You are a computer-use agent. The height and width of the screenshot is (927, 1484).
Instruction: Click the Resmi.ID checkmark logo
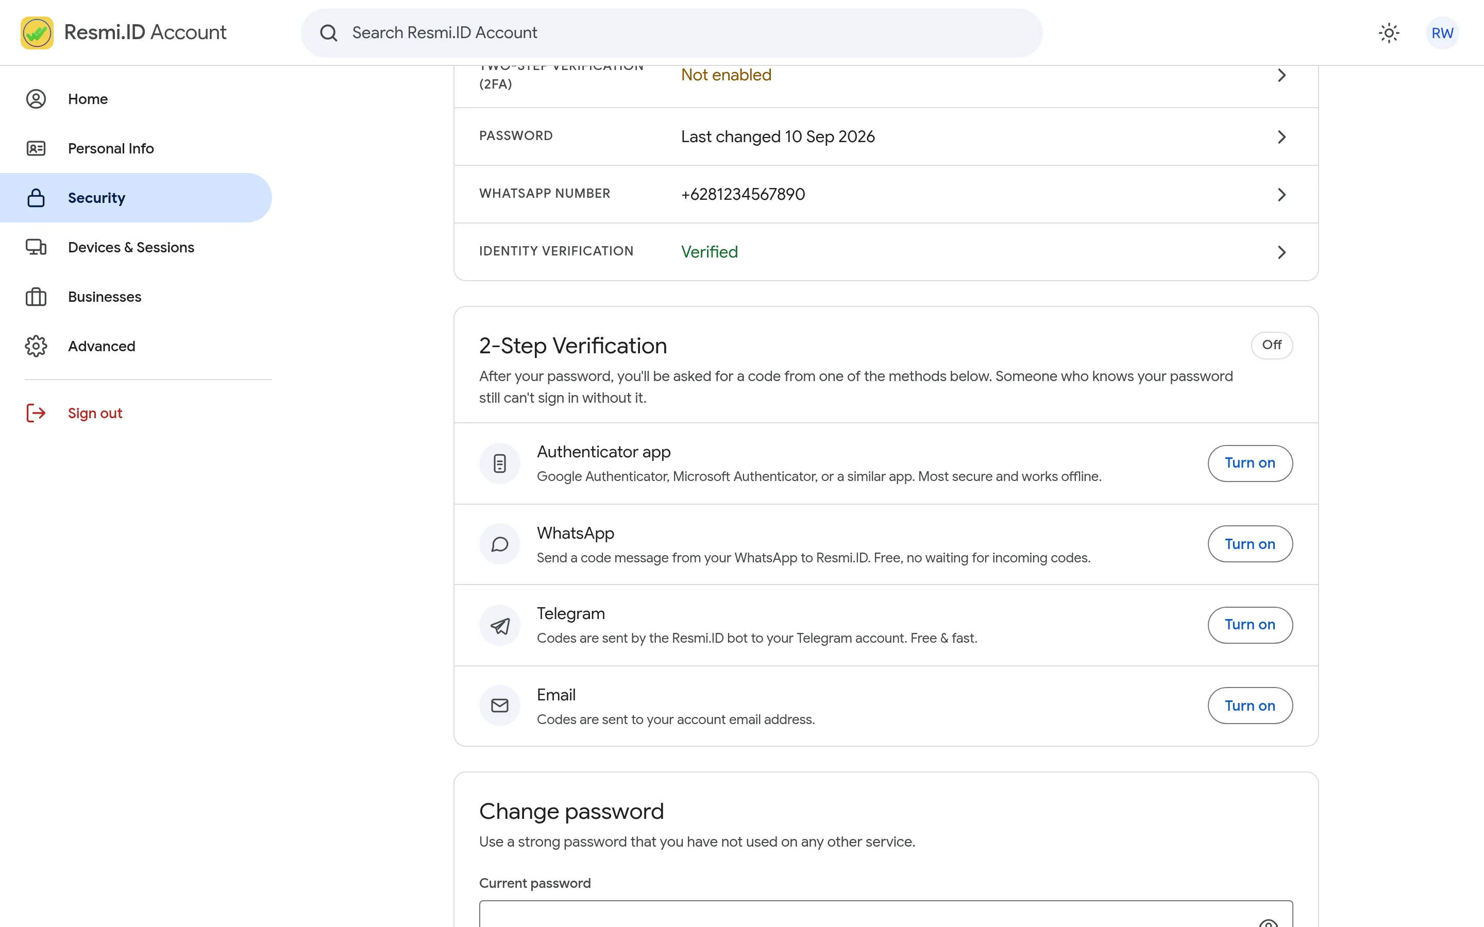(x=37, y=32)
